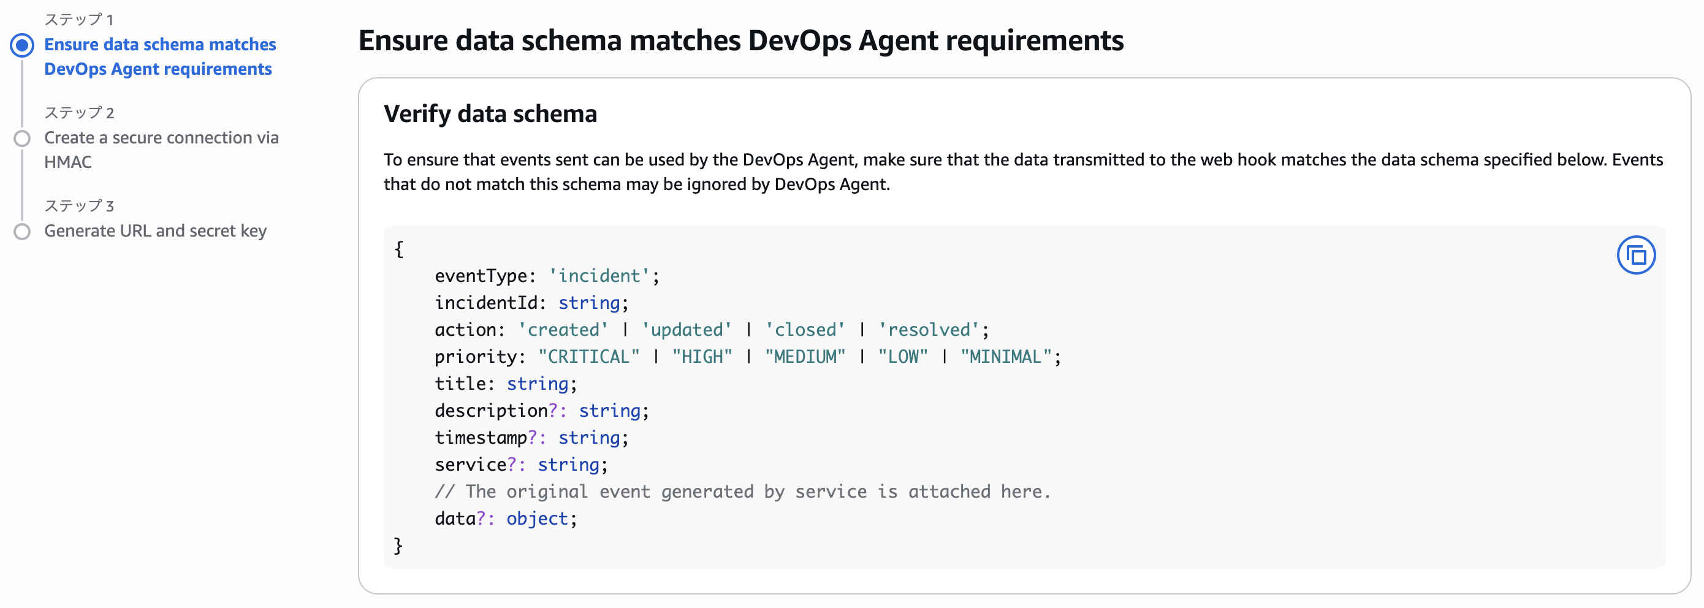Click the "CRITICAL" priority value

tap(588, 357)
